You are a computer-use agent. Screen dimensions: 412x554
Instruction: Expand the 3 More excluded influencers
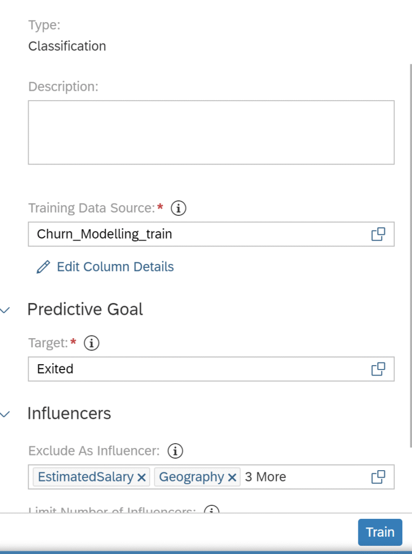tap(265, 477)
